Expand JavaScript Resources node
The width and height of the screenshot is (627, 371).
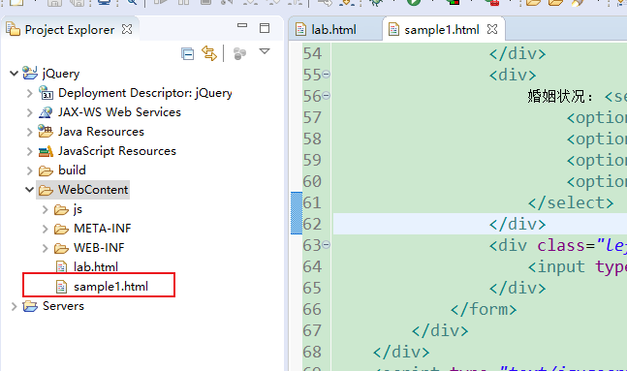[x=29, y=151]
